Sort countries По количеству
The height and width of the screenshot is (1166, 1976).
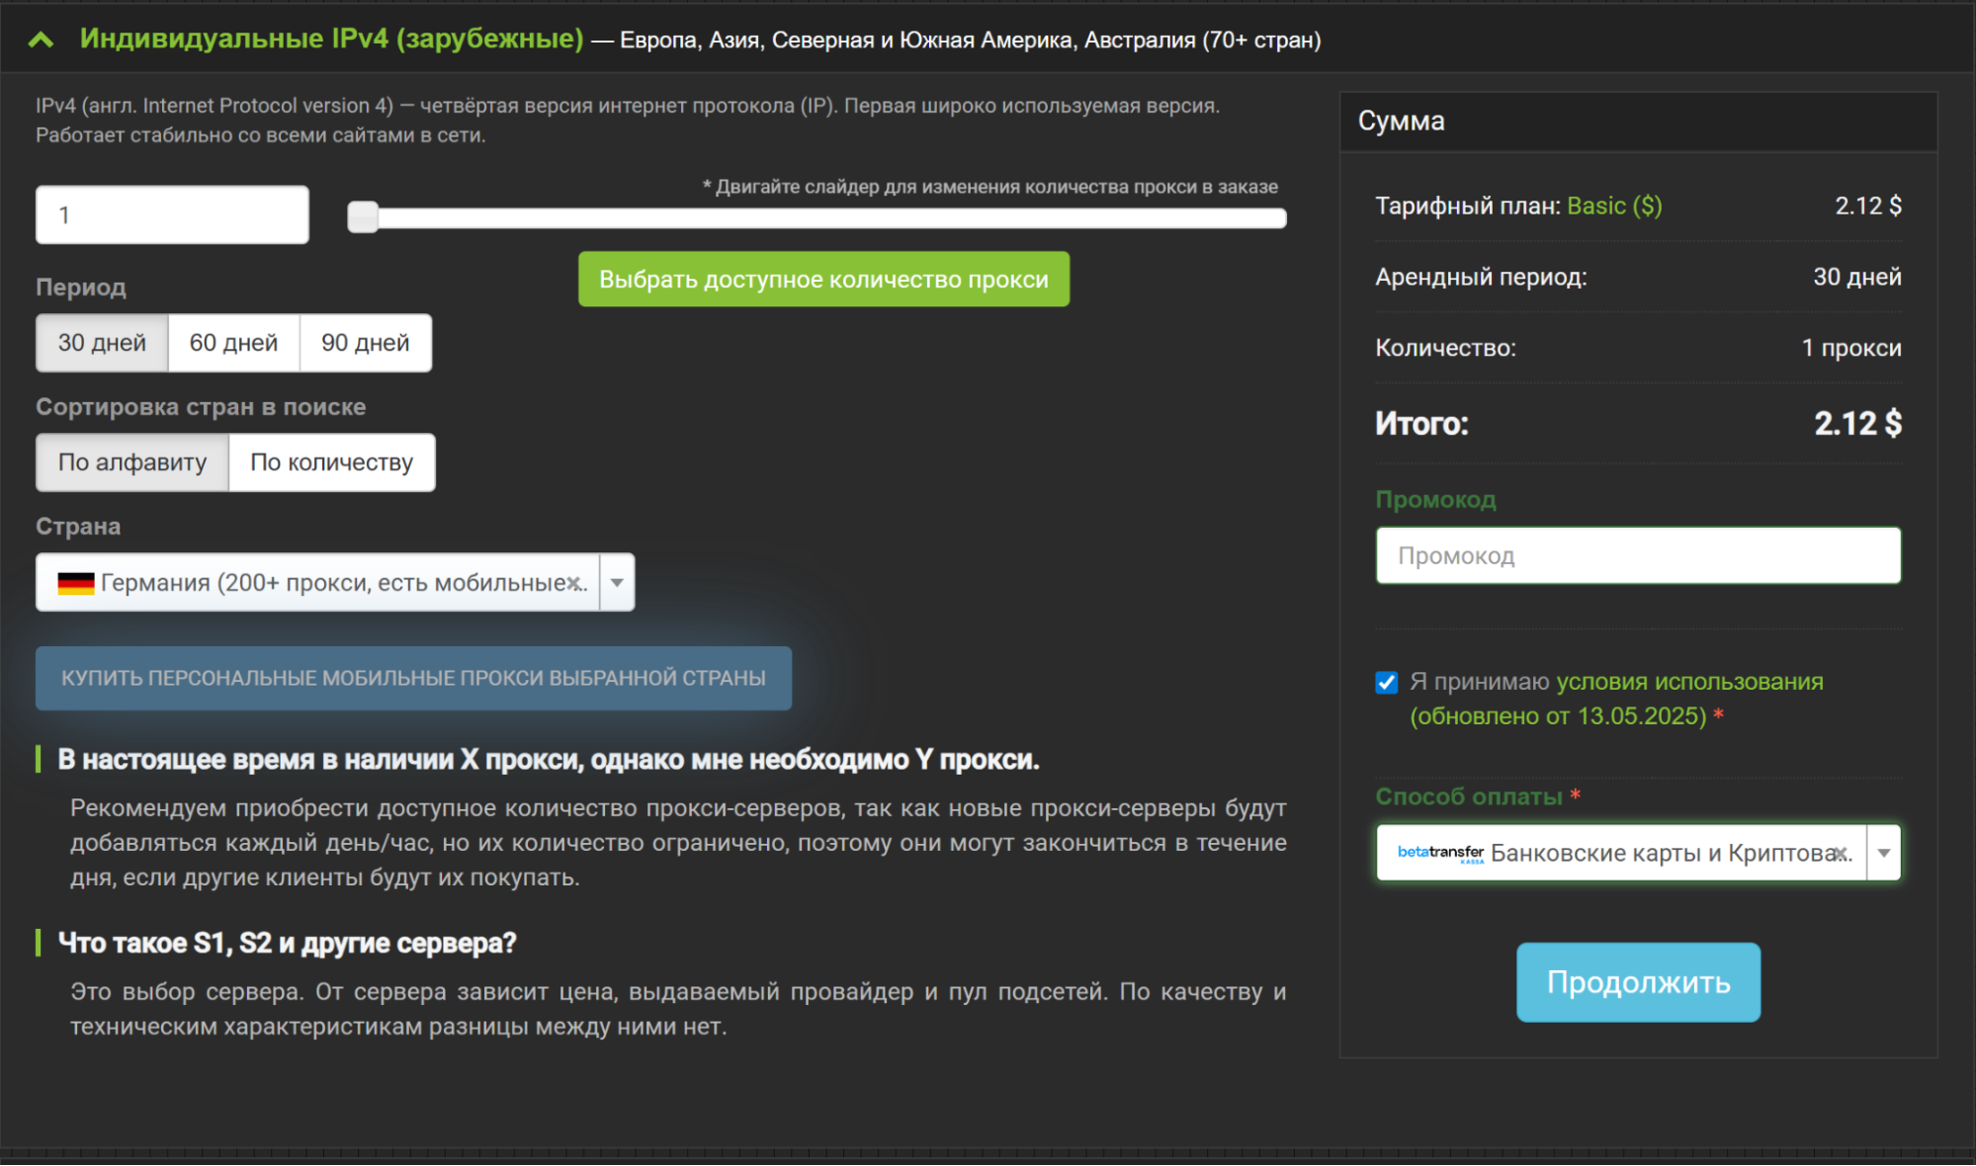(331, 462)
